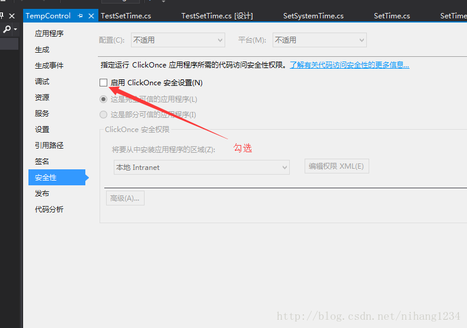Switch to the SetTime.cs tab
467x328 pixels.
click(x=392, y=16)
